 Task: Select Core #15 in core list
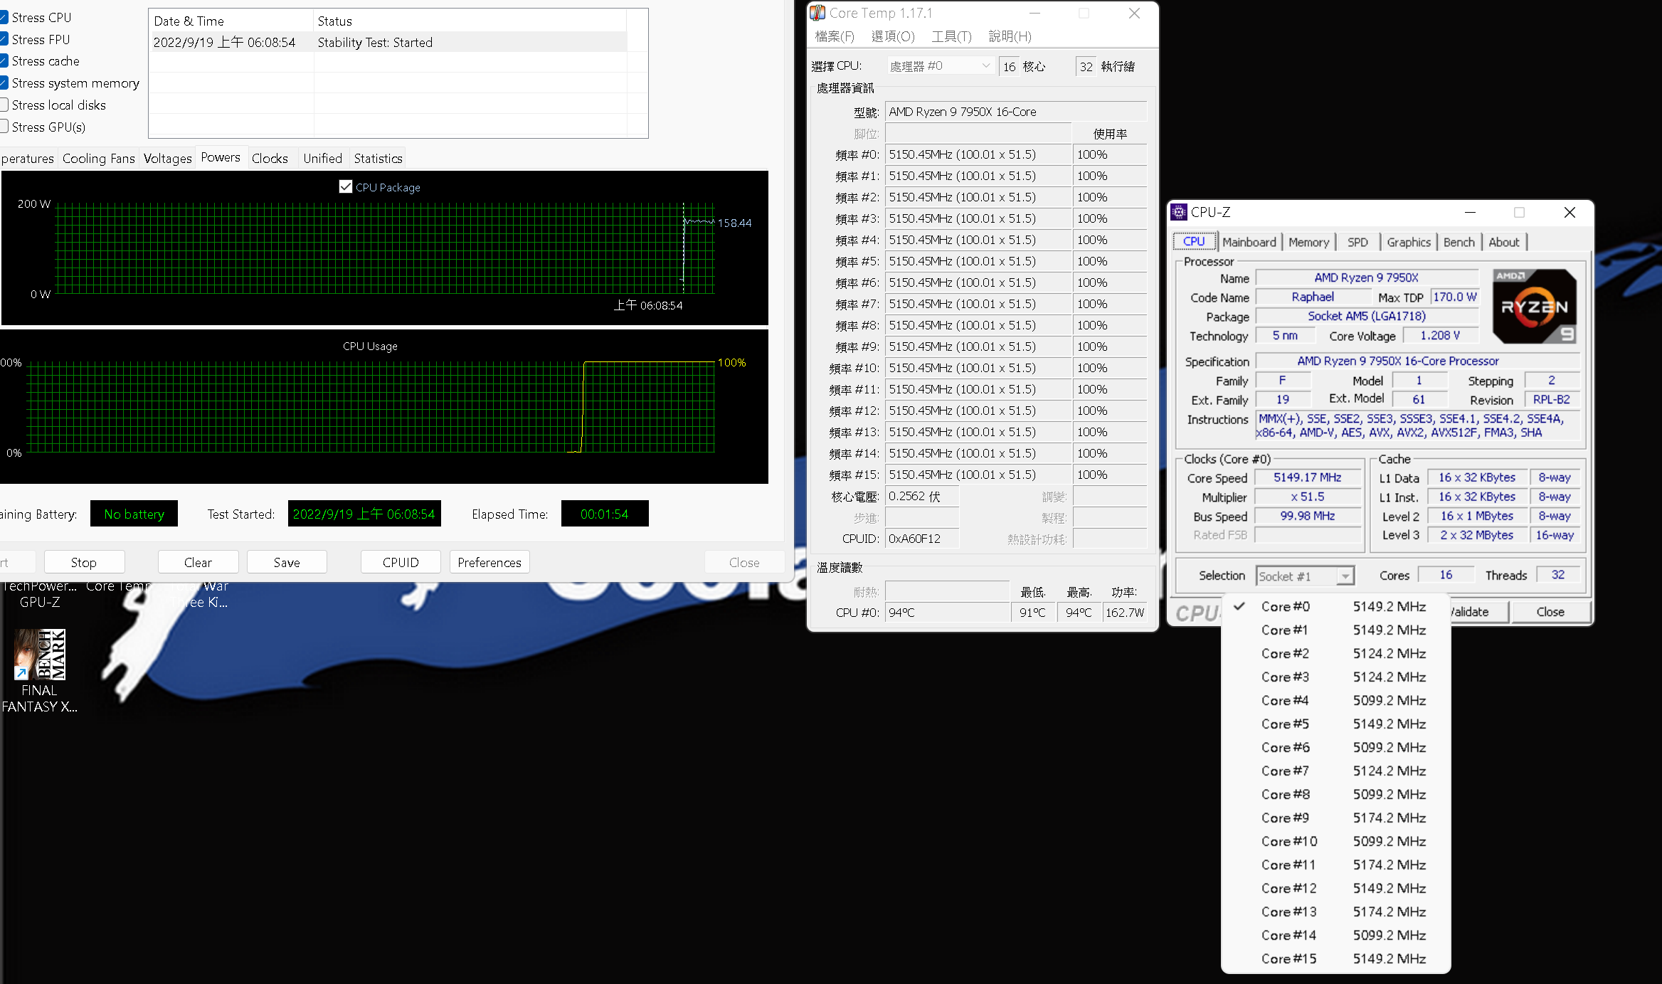point(1335,958)
